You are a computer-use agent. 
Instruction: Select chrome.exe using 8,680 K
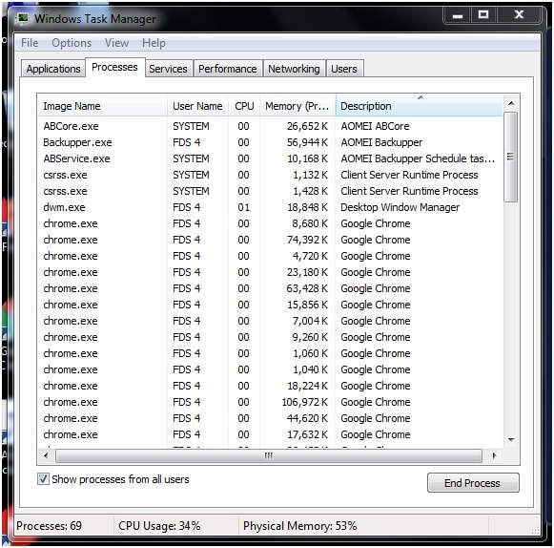[270, 223]
